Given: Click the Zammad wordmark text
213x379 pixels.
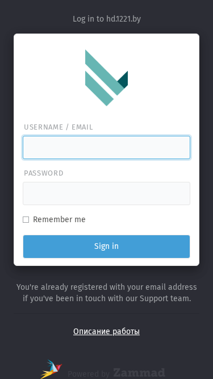Looking at the screenshot, I should point(139,373).
